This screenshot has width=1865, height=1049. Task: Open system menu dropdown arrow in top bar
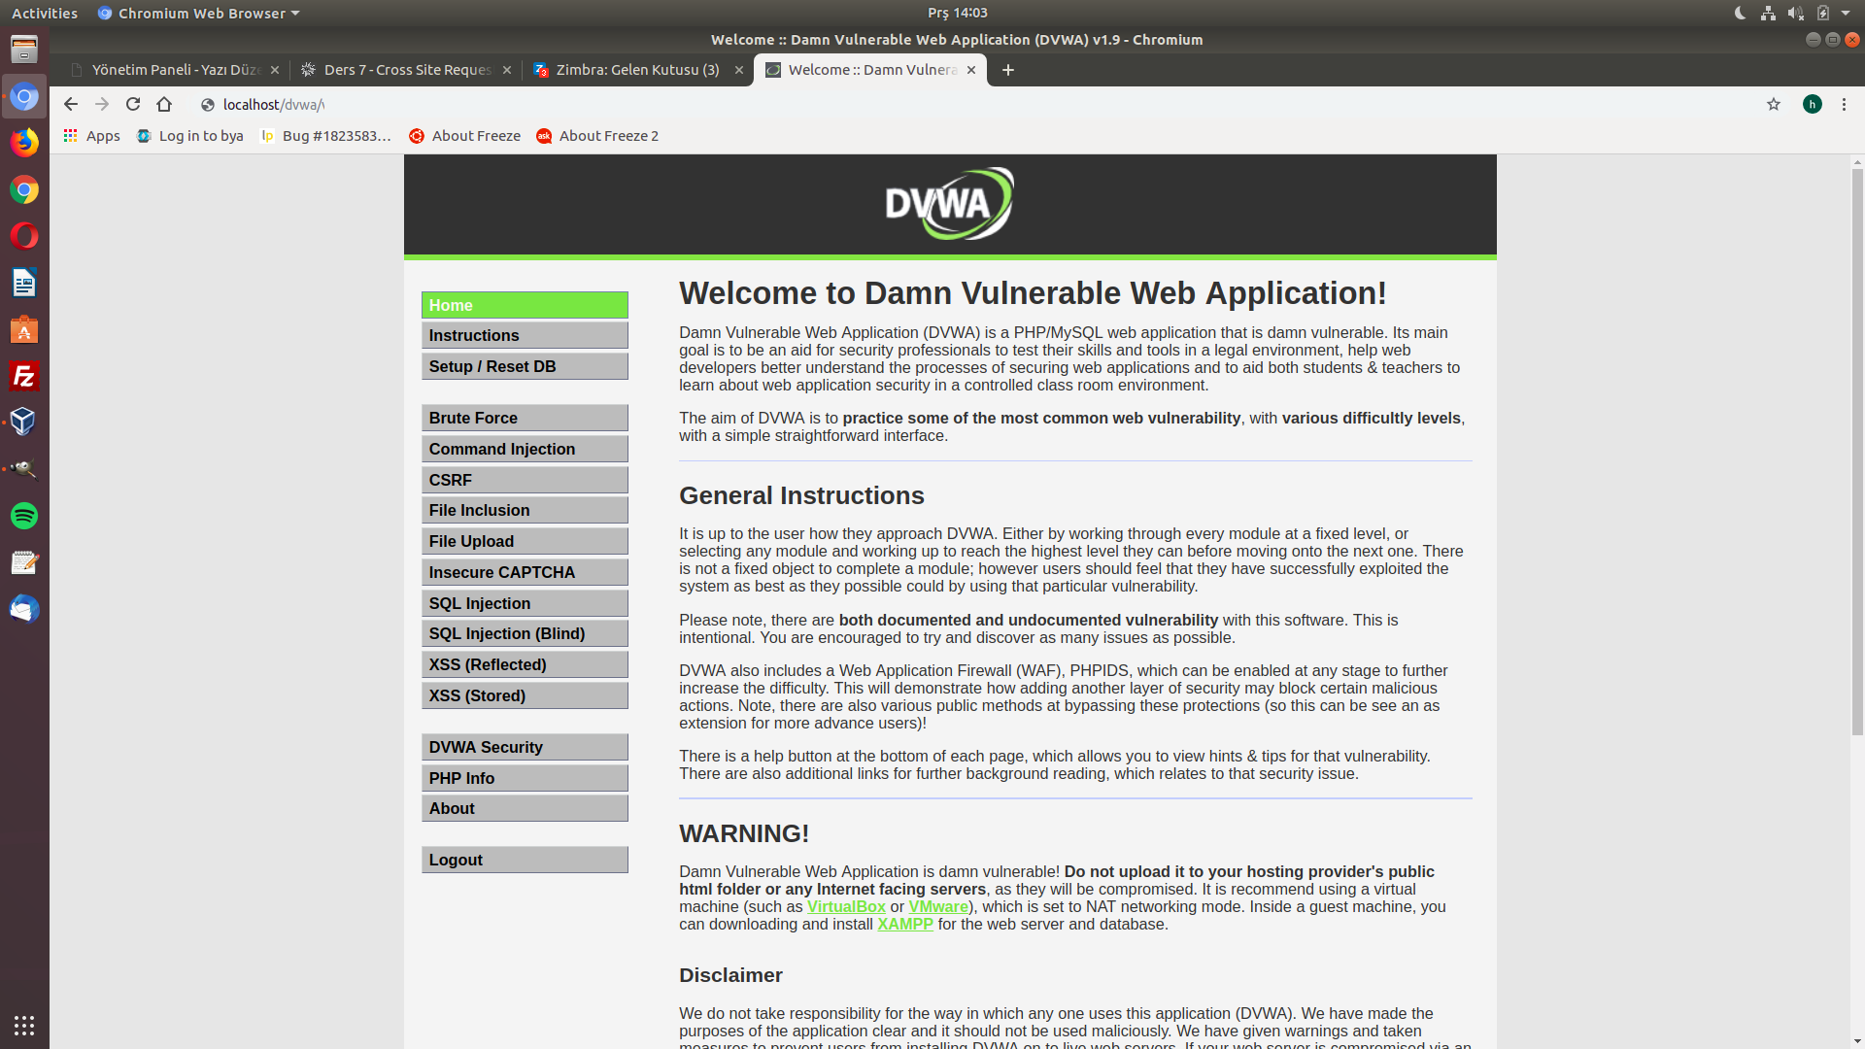click(1846, 14)
